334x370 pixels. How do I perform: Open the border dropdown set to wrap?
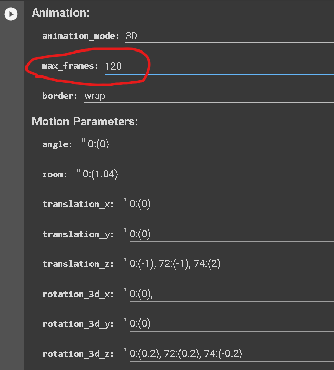pyautogui.click(x=209, y=96)
